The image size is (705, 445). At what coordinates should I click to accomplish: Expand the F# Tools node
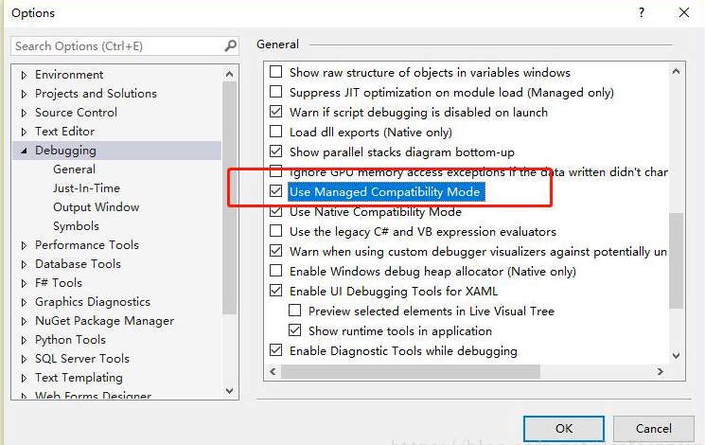pos(24,283)
